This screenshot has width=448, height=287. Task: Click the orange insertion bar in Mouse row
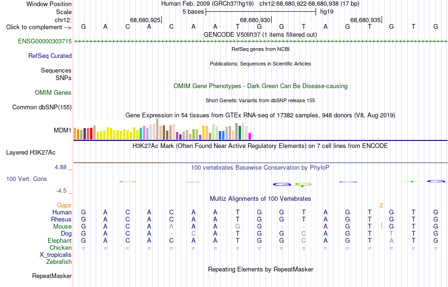click(382, 226)
